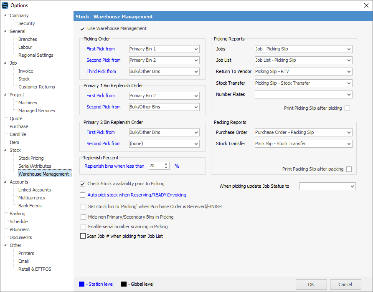Collapse the Stock tree node

5,150
